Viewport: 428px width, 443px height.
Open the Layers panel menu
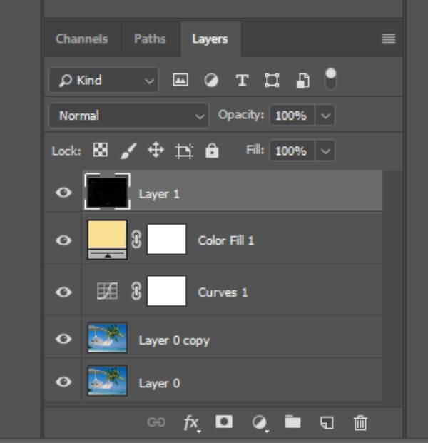tap(389, 39)
